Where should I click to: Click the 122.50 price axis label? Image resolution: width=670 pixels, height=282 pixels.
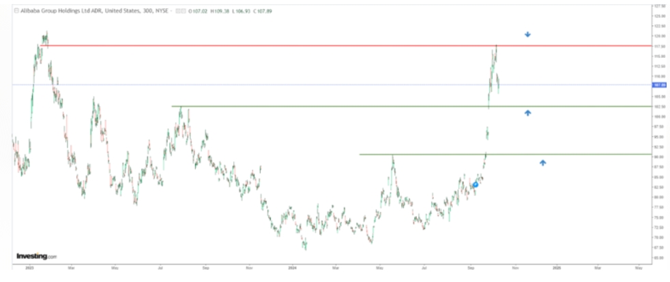point(660,26)
